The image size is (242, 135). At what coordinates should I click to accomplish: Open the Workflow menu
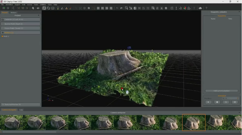pos(9,5)
